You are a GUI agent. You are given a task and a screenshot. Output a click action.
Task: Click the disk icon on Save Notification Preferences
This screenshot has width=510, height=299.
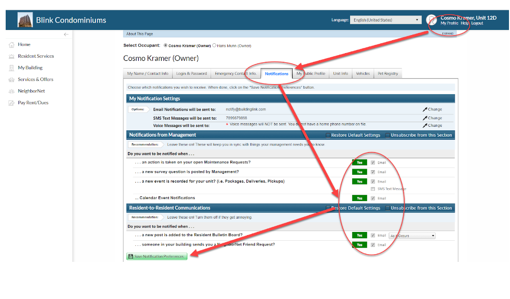click(x=131, y=256)
